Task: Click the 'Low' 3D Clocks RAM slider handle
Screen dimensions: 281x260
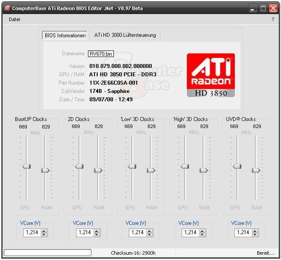Action: point(151,170)
